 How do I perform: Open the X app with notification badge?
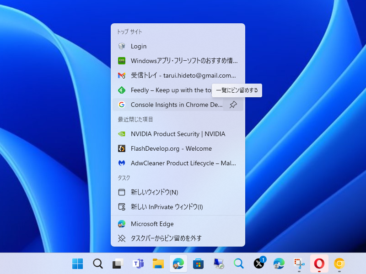click(259, 263)
